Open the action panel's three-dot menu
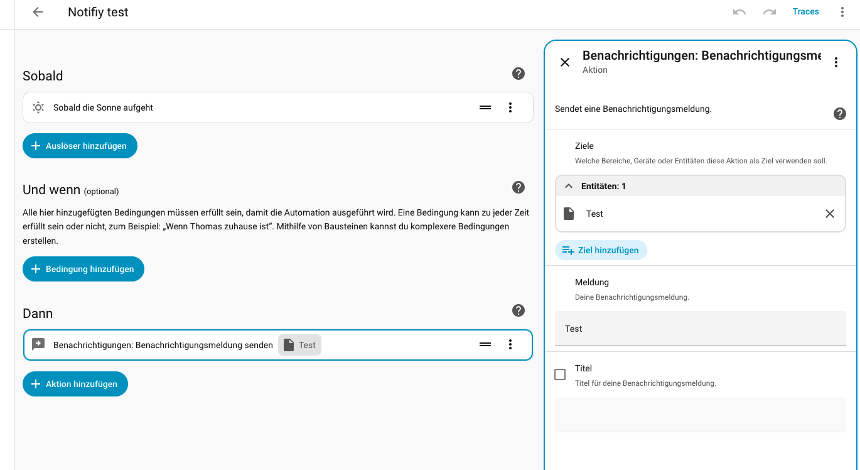 coord(836,62)
